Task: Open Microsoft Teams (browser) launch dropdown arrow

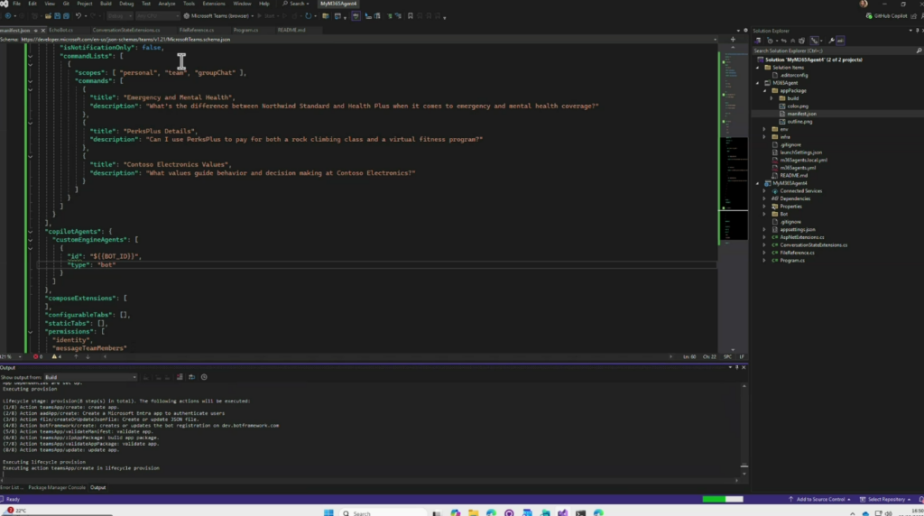Action: [x=253, y=16]
